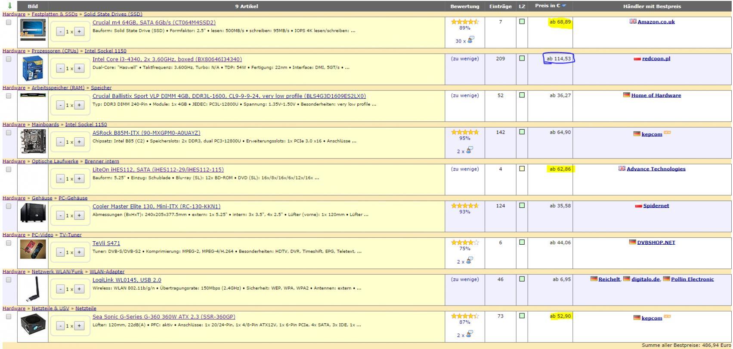
Task: Tick the selection checkbox for Intel Core i3-4340
Action: coord(9,59)
